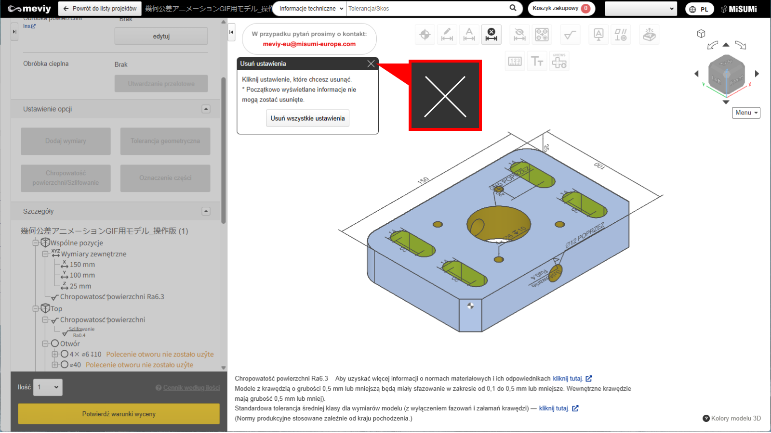The width and height of the screenshot is (771, 433).
Task: Click the delete dimension settings toolbar icon
Action: (491, 35)
